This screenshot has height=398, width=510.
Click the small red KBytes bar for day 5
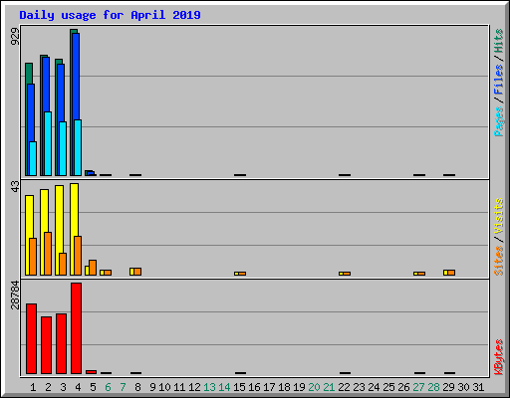(91, 372)
